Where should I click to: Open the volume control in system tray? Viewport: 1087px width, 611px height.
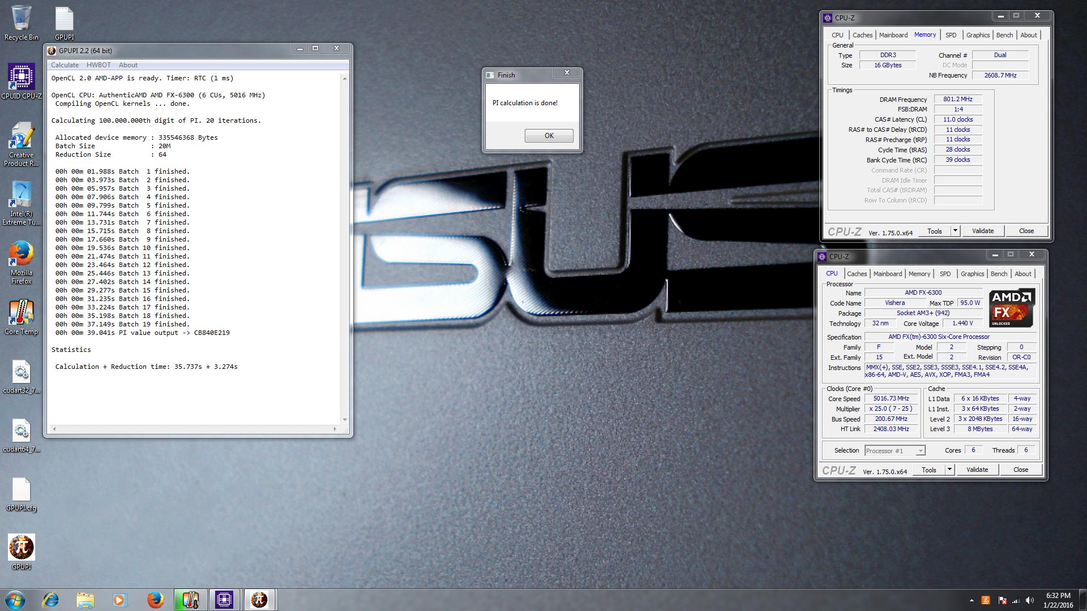(x=1030, y=600)
